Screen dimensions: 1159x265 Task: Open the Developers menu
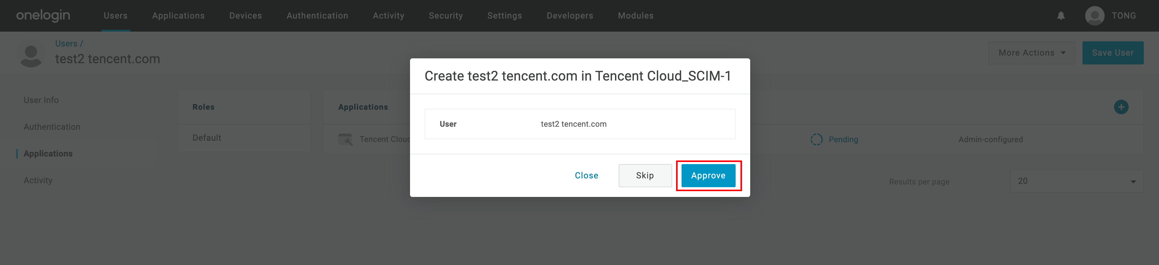coord(569,16)
